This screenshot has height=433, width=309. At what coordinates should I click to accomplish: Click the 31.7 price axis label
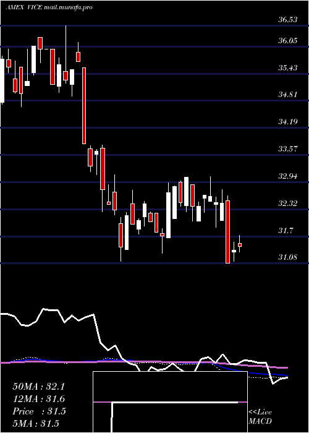point(286,231)
